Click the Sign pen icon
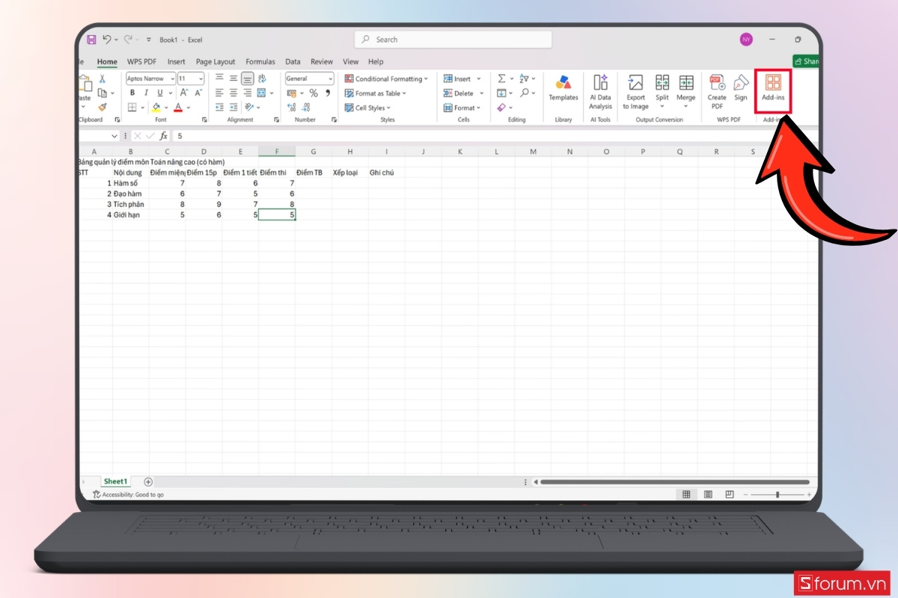Viewport: 898px width, 598px height. (x=741, y=87)
